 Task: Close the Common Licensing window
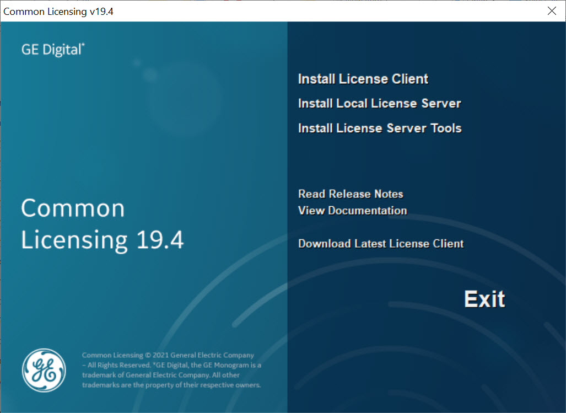[552, 11]
